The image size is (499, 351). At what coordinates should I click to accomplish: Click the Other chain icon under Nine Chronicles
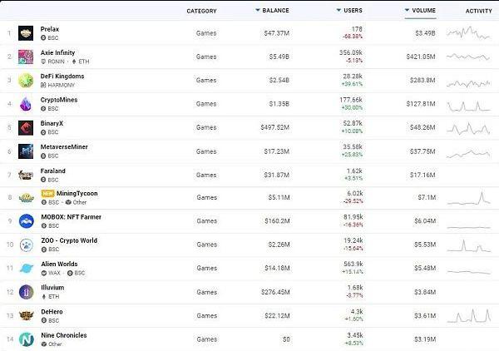44,344
